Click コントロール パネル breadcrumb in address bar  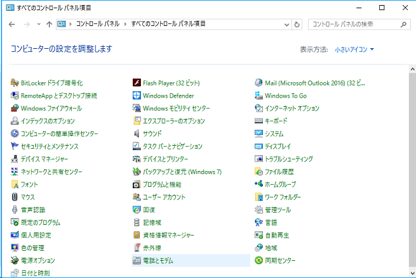(x=98, y=24)
